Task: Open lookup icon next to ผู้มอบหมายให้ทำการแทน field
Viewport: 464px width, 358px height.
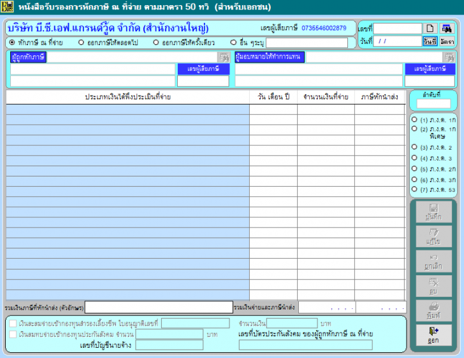Action: (449, 57)
